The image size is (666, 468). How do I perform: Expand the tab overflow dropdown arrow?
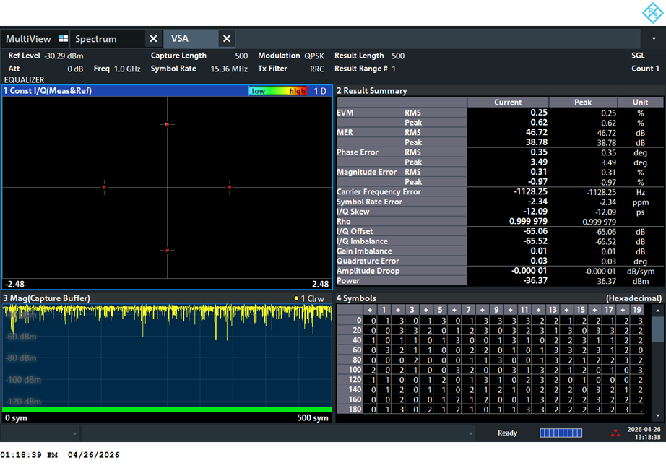654,39
